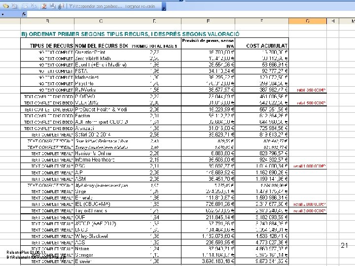Click the 'ProQuest Health & Medi' cell

coord(101,109)
